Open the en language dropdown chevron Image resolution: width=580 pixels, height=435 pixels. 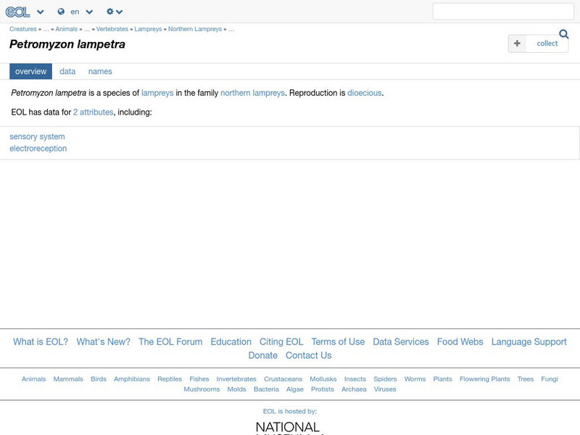(x=89, y=12)
